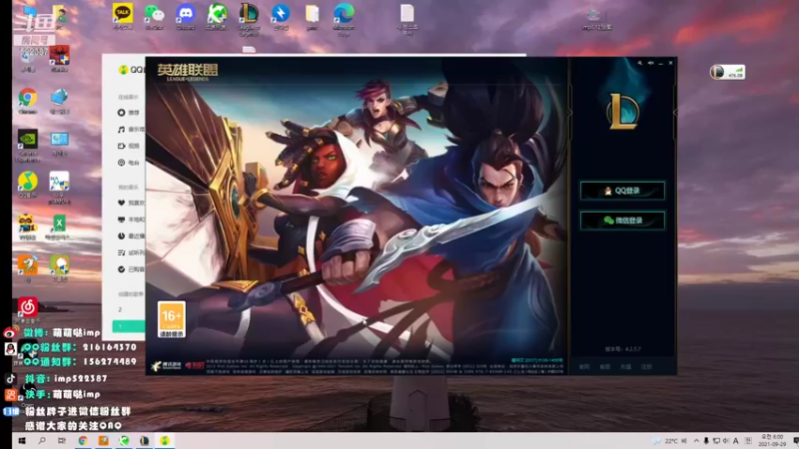Click the QQ登录 login button
Image resolution: width=799 pixels, height=449 pixels.
point(622,191)
